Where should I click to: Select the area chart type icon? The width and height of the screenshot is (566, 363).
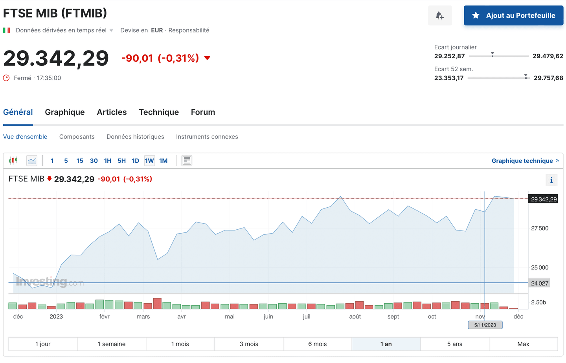coord(31,160)
